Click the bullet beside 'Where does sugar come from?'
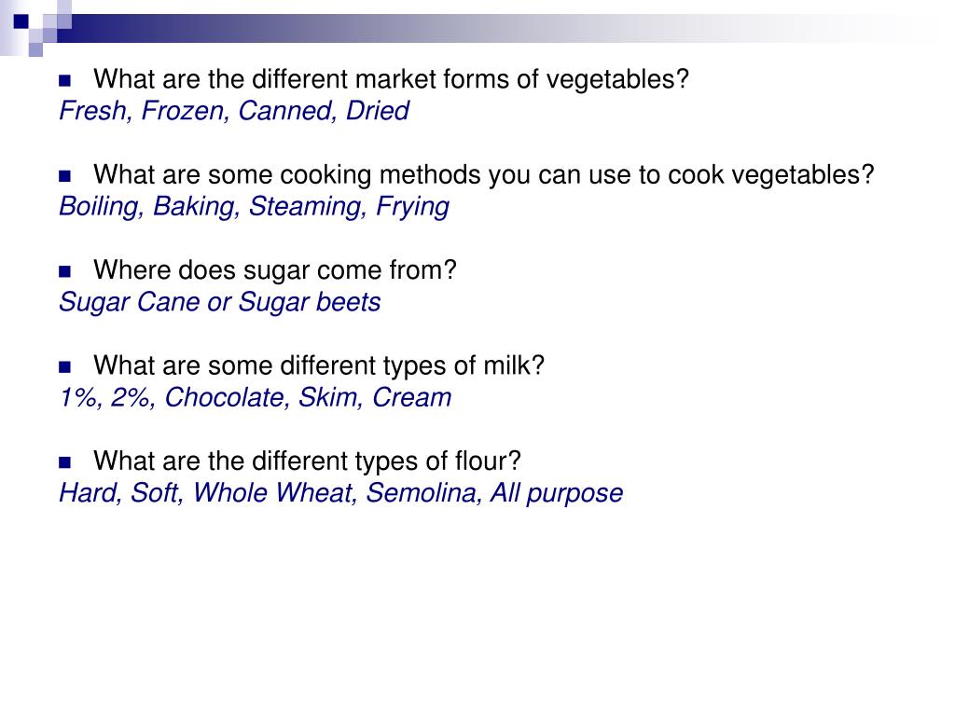Viewport: 955px width, 716px height. point(64,271)
